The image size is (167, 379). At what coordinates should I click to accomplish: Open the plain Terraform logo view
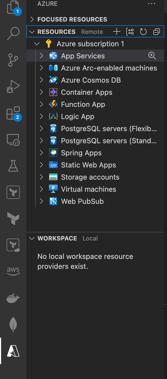pos(13,219)
